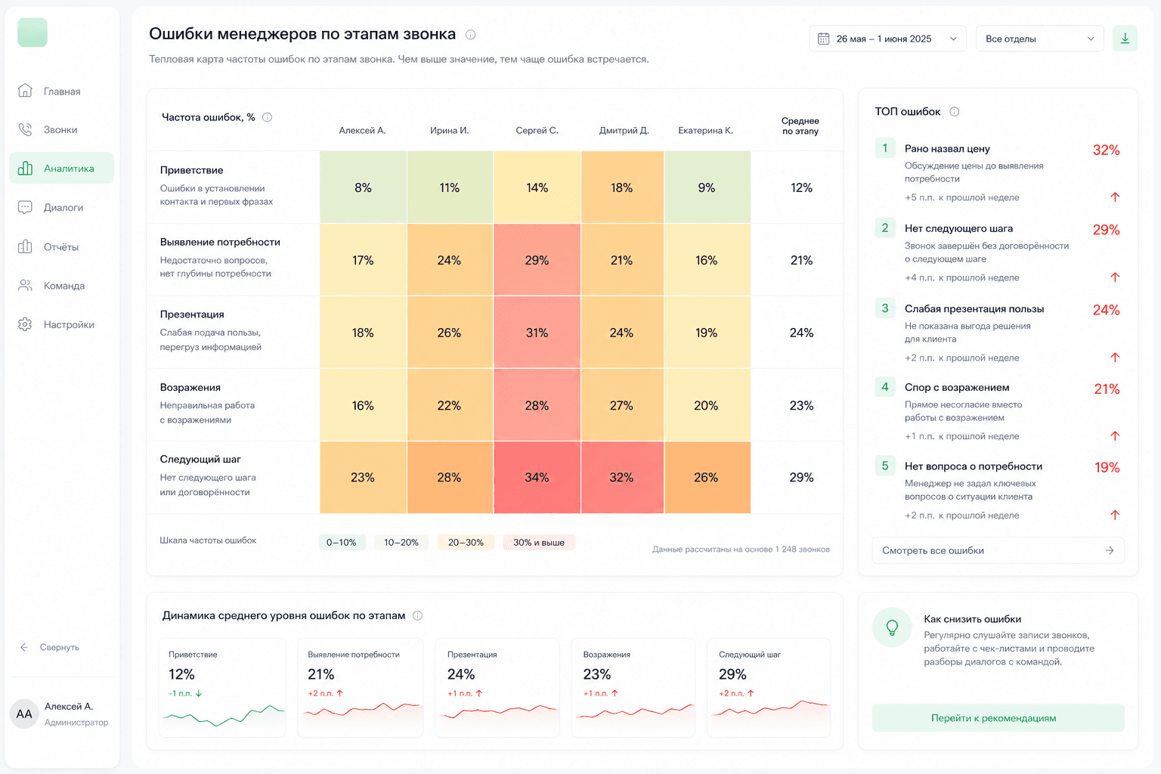This screenshot has height=774, width=1161.
Task: Select the 34% heatmap cell for Сергей С.
Action: tap(537, 478)
